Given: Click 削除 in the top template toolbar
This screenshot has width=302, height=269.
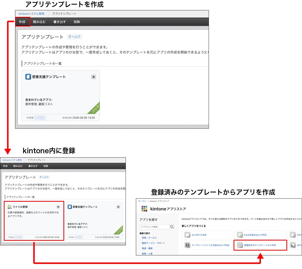Looking at the screenshot, I should pos(77,22).
